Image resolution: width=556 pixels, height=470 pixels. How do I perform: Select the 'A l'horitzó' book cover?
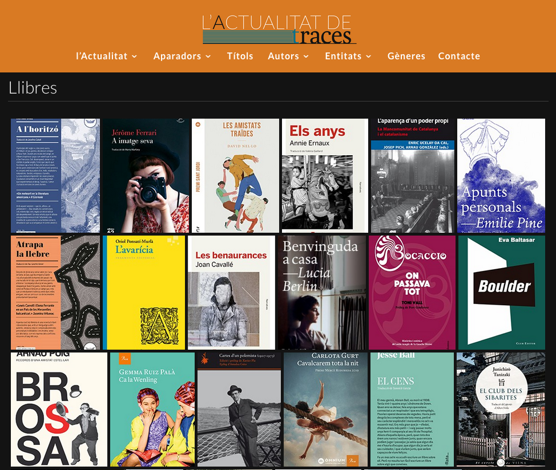[55, 176]
